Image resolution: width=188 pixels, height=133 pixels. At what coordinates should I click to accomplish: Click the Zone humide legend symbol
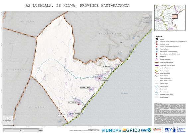tap(157, 89)
